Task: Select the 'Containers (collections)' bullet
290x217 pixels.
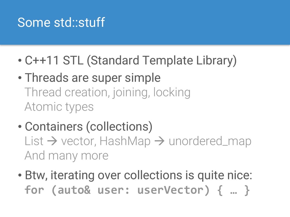Action: [x=89, y=127]
